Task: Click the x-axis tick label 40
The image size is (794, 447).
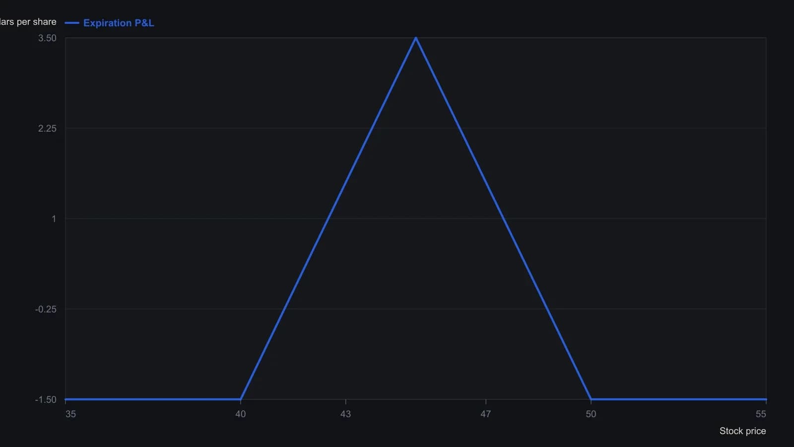Action: (x=241, y=414)
